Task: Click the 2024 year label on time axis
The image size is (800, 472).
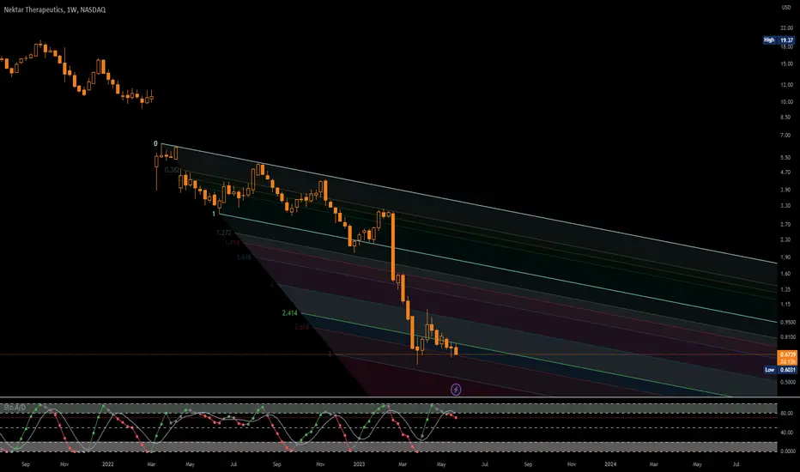Action: pyautogui.click(x=610, y=464)
